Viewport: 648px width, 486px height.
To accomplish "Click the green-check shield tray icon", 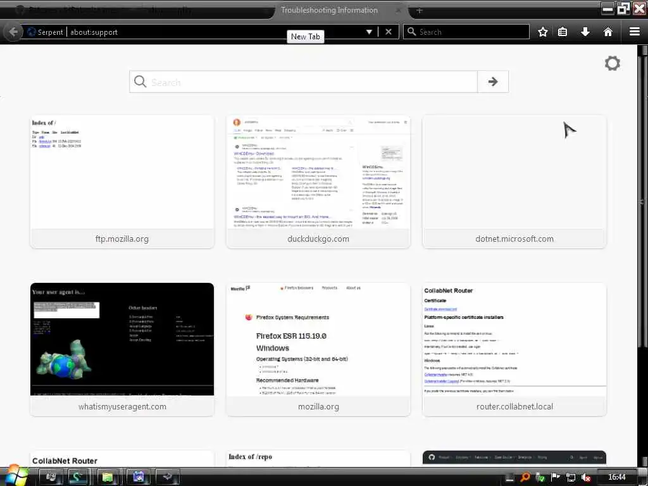I will pos(540,477).
